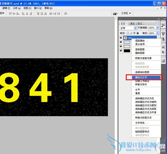Click the 填充 100% field

point(152,33)
